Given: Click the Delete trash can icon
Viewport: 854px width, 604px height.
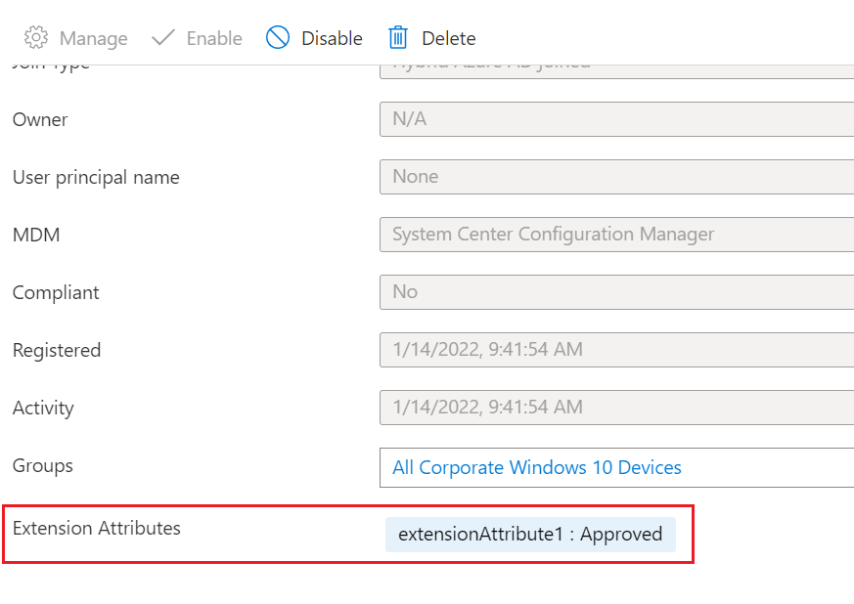Looking at the screenshot, I should click(398, 38).
